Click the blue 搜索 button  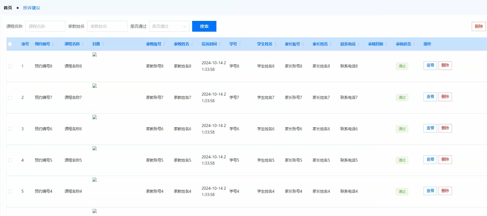(x=204, y=26)
